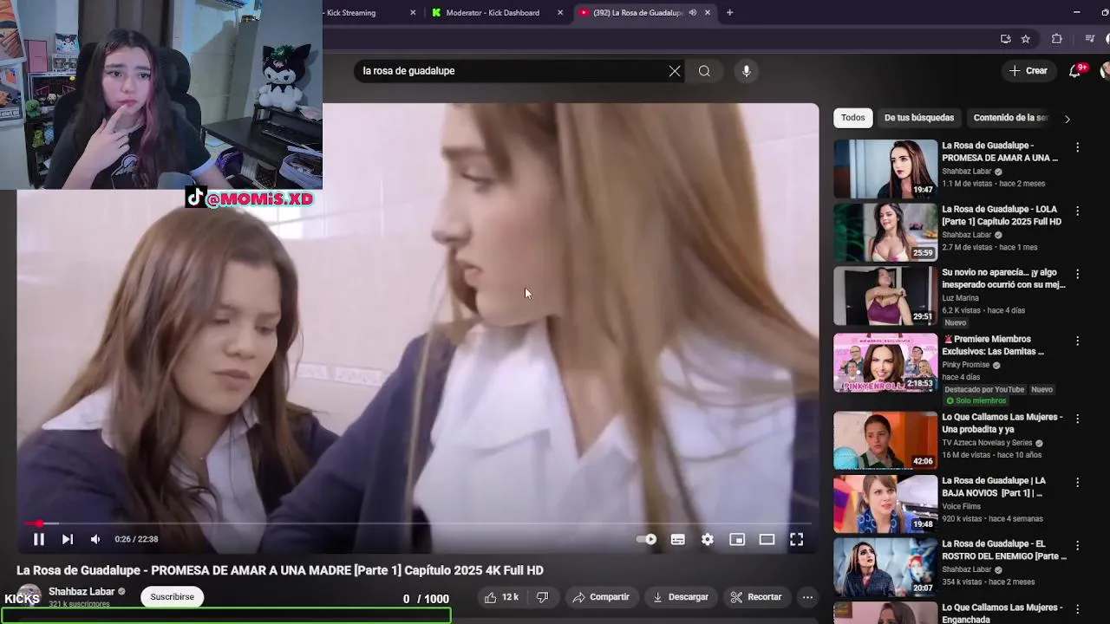The image size is (1110, 624).
Task: Open the Crear menu
Action: (1028, 71)
